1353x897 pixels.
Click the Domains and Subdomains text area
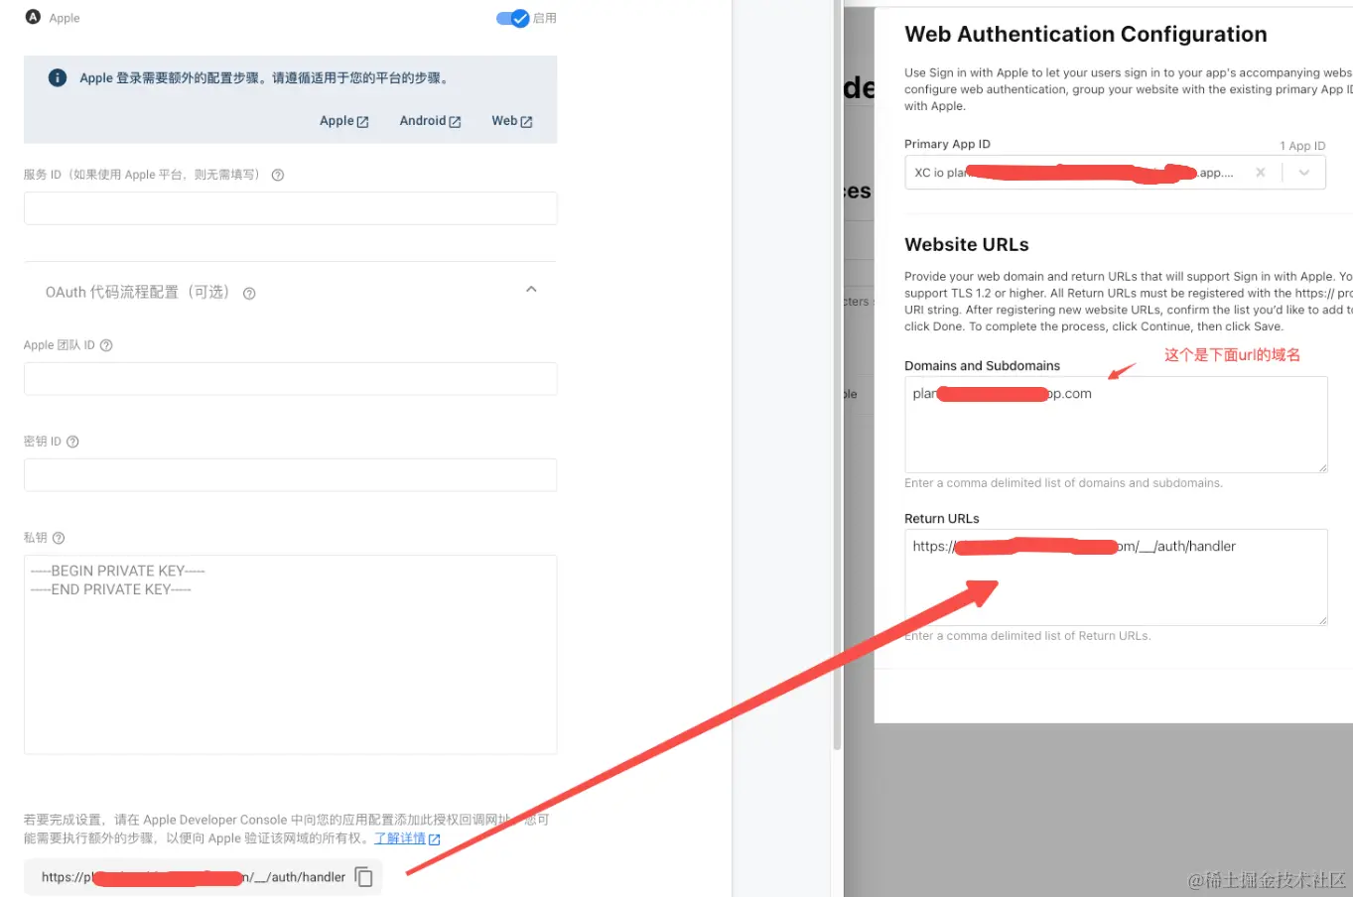[x=1116, y=425]
